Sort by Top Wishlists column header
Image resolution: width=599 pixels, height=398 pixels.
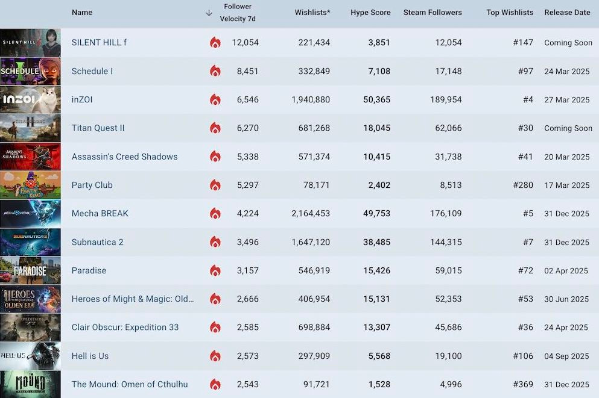coord(510,13)
